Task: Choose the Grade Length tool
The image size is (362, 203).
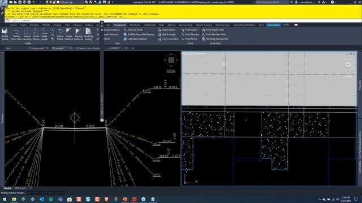Action: [44, 34]
